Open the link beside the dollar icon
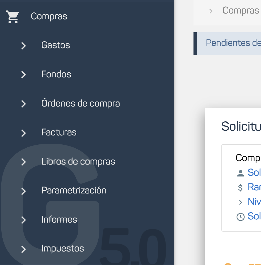The width and height of the screenshot is (261, 265). (254, 187)
